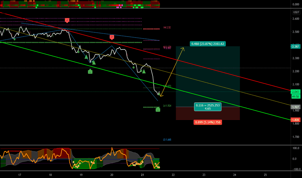Click the 2.200 price axis label
The height and width of the screenshot is (178, 302).
(296, 71)
